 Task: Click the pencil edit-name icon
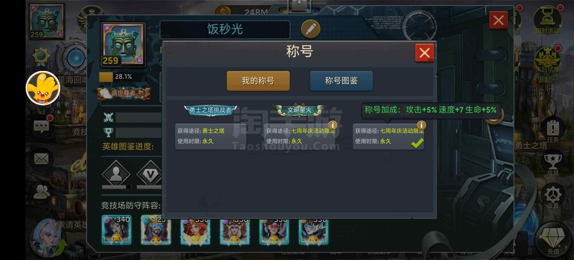click(311, 29)
